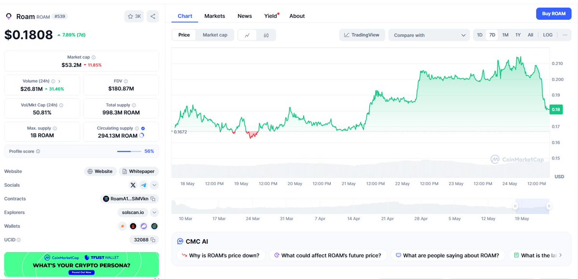Click the Profile score progress bar
This screenshot has width=578, height=279.
pyautogui.click(x=129, y=151)
